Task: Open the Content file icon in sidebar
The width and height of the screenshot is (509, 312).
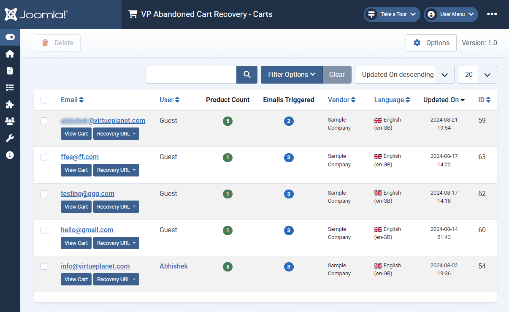Action: pos(10,71)
